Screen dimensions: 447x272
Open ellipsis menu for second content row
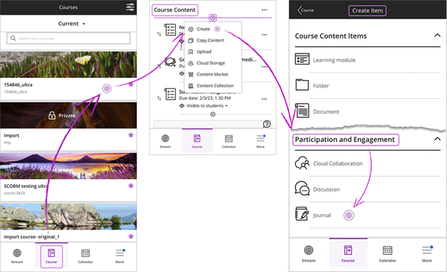coord(264,67)
